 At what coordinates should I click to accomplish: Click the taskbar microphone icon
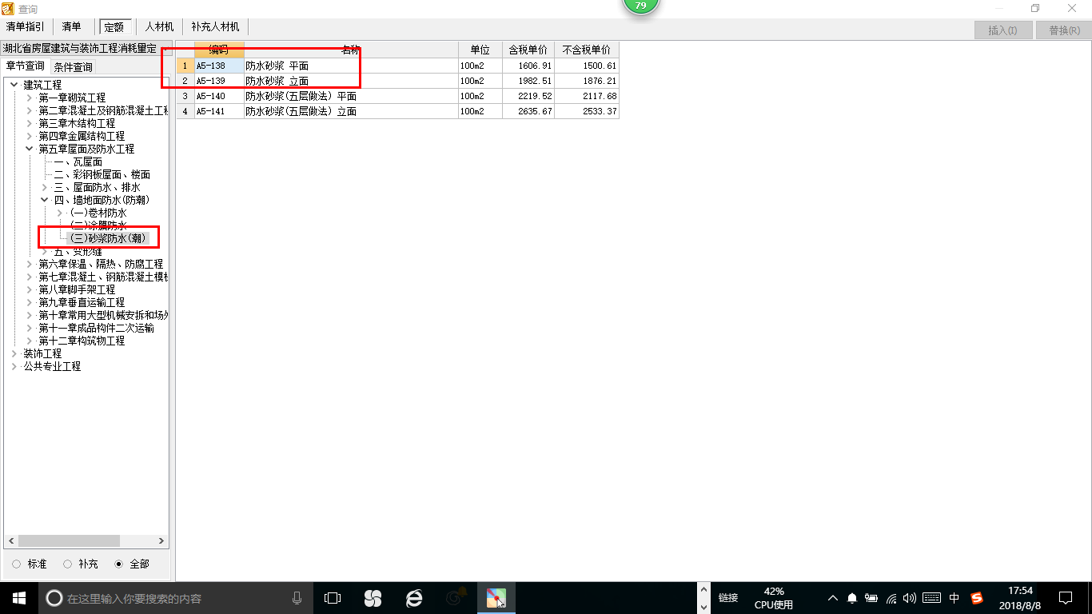pos(297,597)
